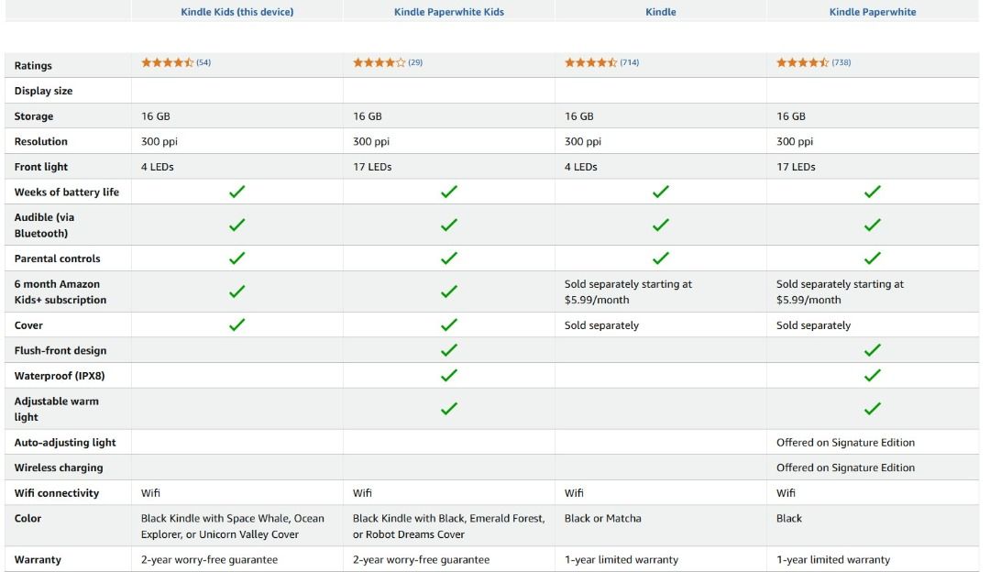
Task: Click the rightmost Kindle Paperwhite header link
Action: point(872,12)
